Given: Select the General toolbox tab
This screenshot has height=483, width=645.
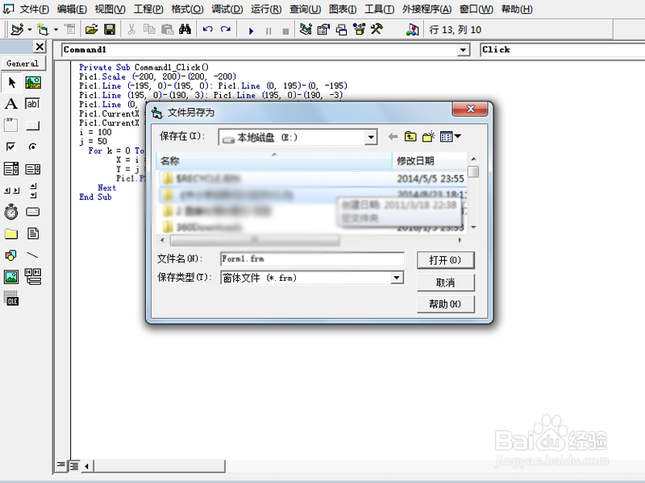Looking at the screenshot, I should 23,64.
